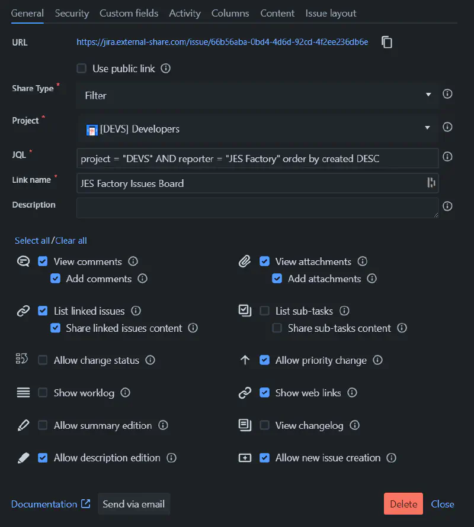Click info icon beside Add attachments
Image resolution: width=474 pixels, height=527 pixels.
371,279
